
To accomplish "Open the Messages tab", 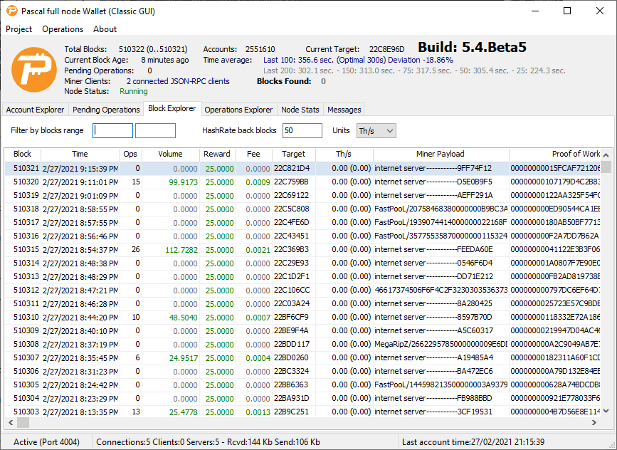I will point(344,110).
